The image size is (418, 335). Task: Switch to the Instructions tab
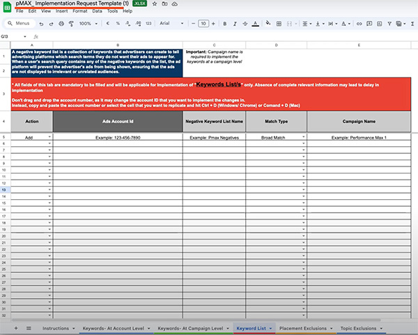click(56, 328)
